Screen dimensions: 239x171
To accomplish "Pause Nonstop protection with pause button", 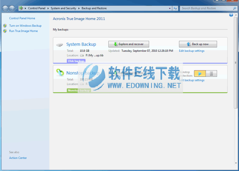I will point(211,74).
